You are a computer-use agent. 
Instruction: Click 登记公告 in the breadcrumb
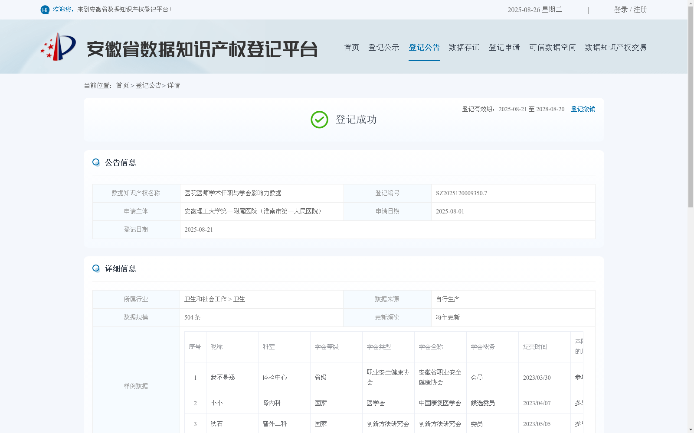point(148,86)
